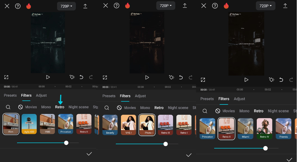Choose the Mono filter category in the right panel
This screenshot has height=162, width=297.
coord(244,111)
